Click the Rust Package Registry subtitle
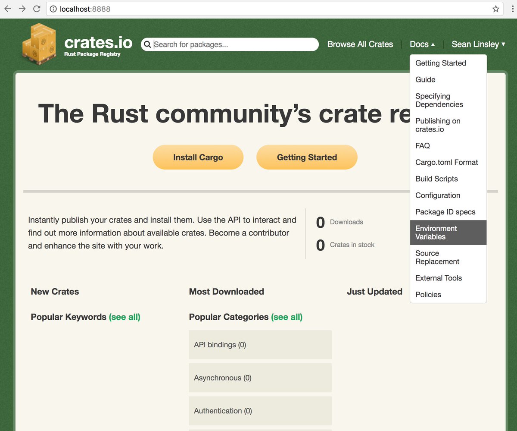Screen dimensions: 517x431 (x=92, y=54)
